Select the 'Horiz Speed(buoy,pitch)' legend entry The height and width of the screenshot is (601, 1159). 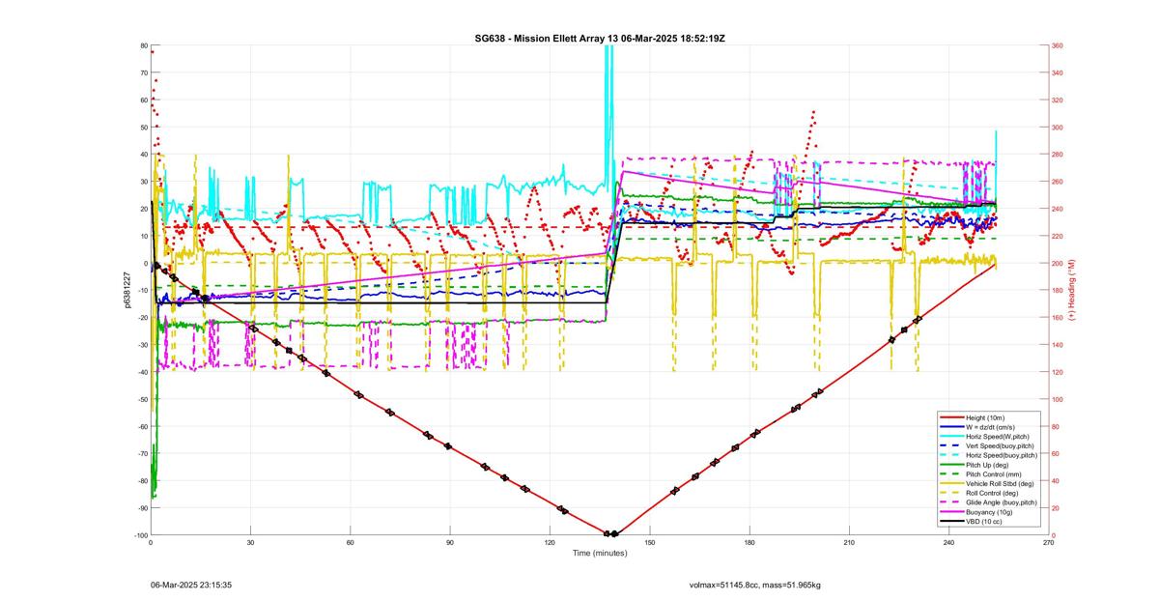[x=988, y=455]
